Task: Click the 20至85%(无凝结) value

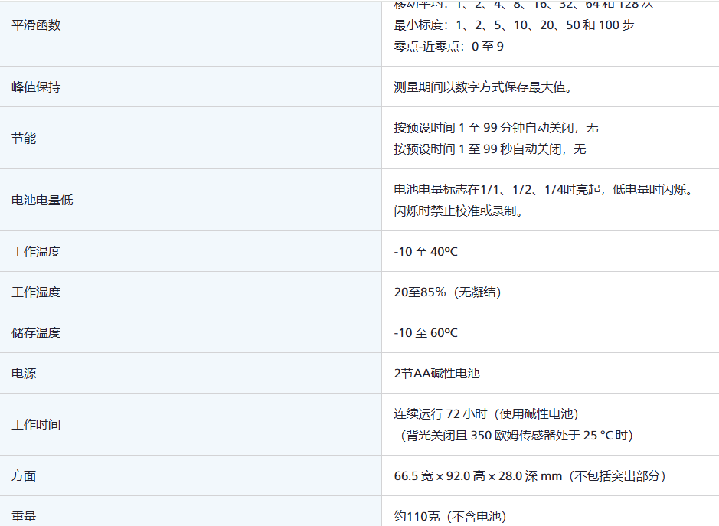Action: 447,292
